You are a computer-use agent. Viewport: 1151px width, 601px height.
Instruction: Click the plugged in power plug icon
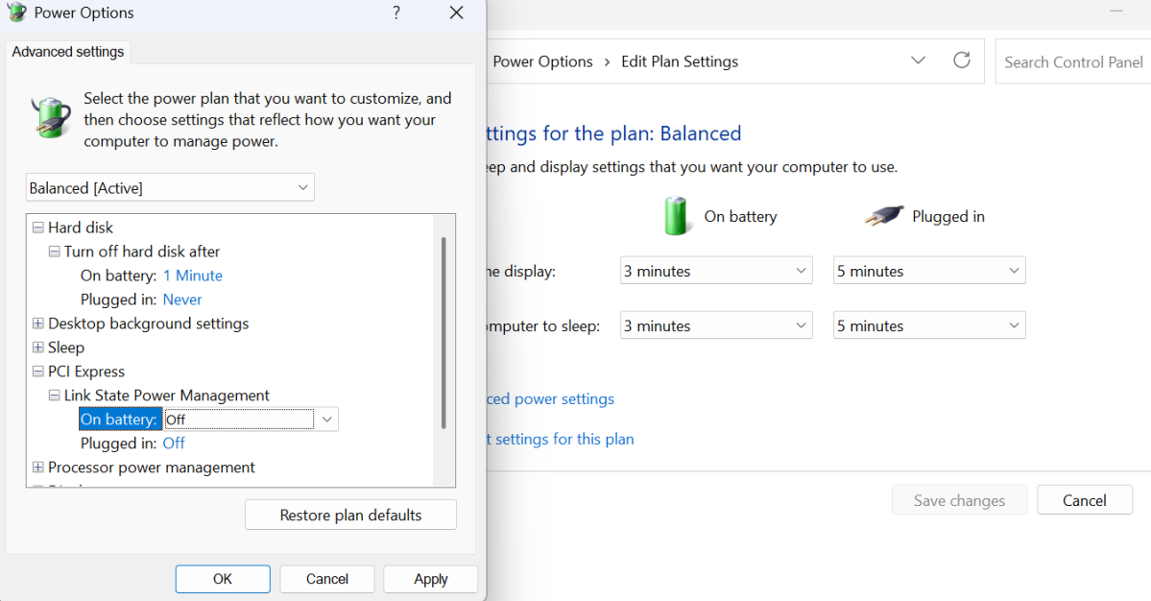[884, 217]
